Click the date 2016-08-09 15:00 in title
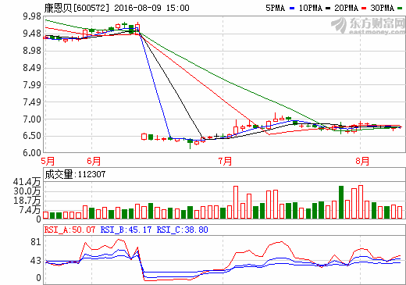This screenshot has width=406, height=285. tap(151, 8)
